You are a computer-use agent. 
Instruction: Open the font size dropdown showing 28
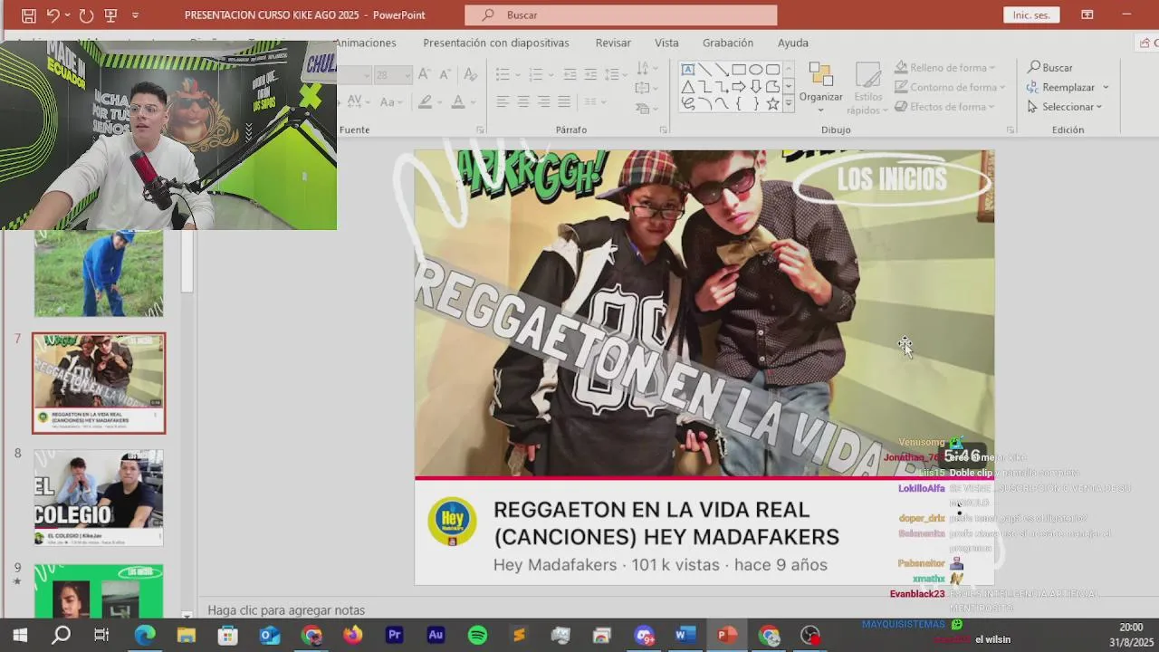[x=407, y=75]
